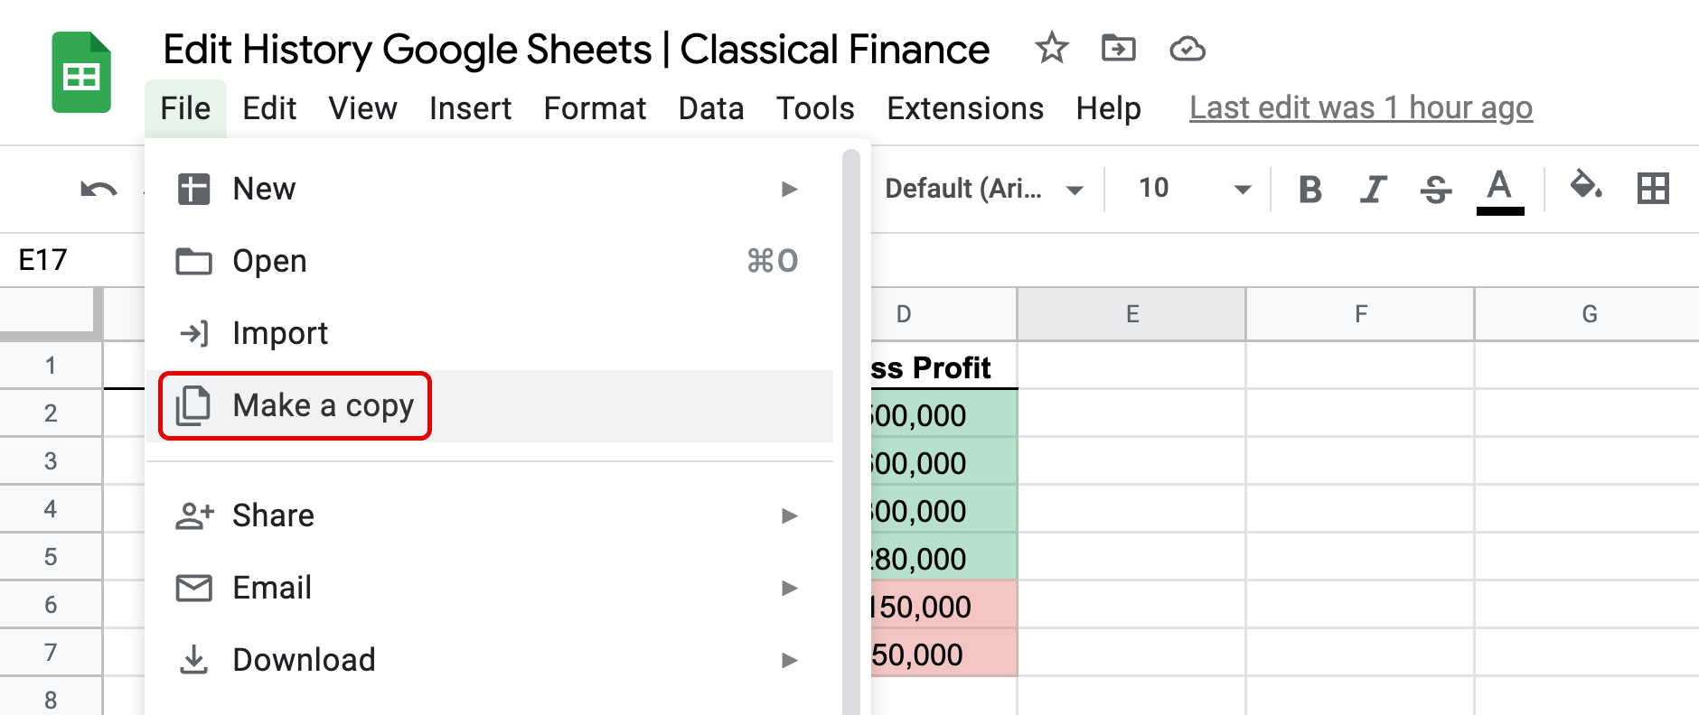The image size is (1699, 715).
Task: Click the Make a copy pages icon
Action: (193, 405)
